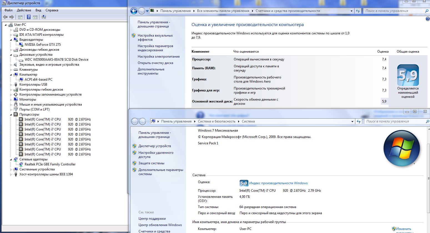The height and width of the screenshot is (233, 430).
Task: Expand IDE ATA/ATAPI контроллеры node
Action: (x=11, y=35)
